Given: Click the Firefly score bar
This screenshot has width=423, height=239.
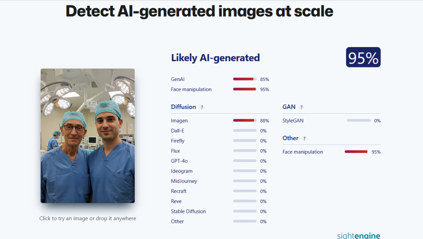Looking at the screenshot, I should coord(245,141).
